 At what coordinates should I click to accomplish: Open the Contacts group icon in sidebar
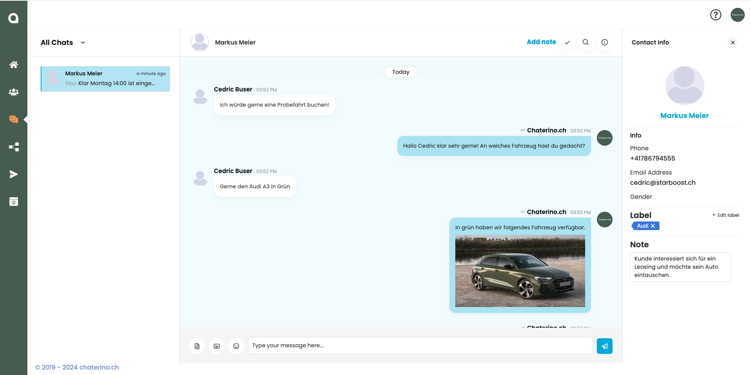click(14, 92)
